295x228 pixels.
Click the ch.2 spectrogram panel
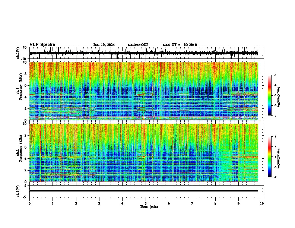point(144,153)
